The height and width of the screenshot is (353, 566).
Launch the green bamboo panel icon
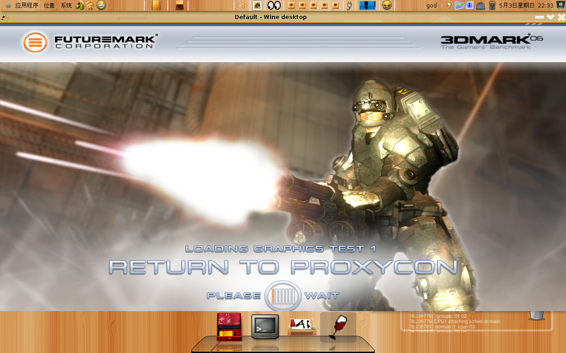(x=80, y=5)
